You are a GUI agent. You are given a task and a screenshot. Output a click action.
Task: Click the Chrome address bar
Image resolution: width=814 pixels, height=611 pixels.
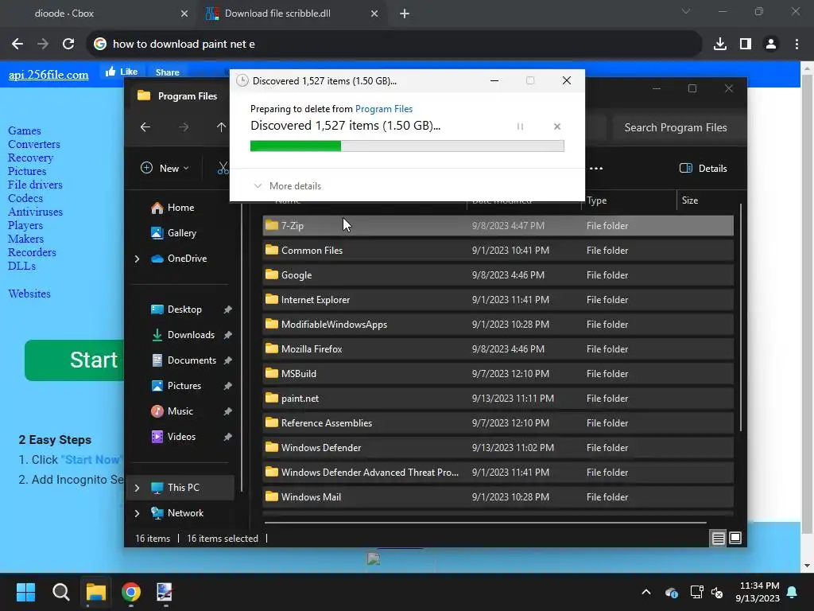point(394,44)
